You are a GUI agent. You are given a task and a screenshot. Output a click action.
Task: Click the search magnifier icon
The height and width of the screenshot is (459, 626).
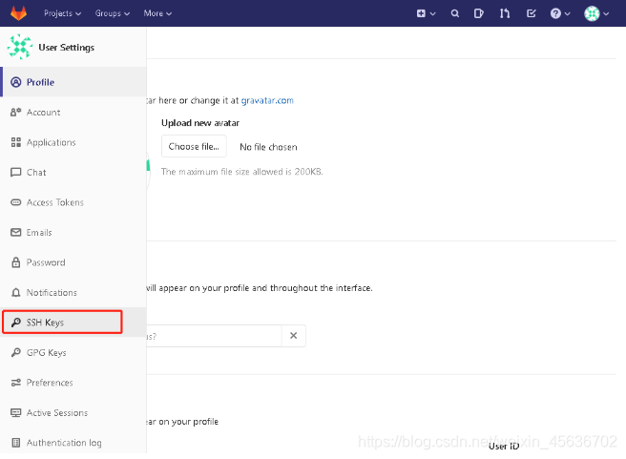point(455,13)
